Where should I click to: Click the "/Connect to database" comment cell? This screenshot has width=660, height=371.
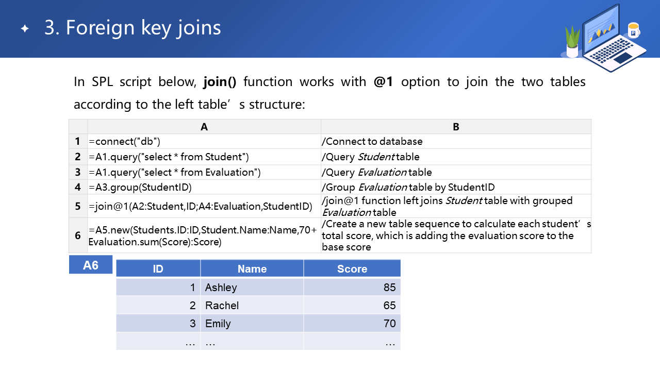[x=456, y=141]
